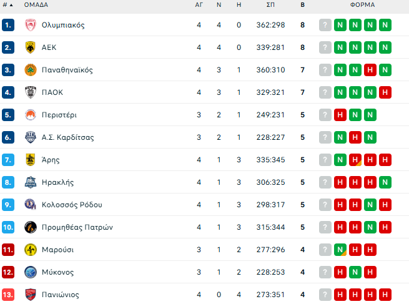The height and width of the screenshot is (304, 409).
Task: Sort standings by the ΑΓ column
Action: click(x=199, y=4)
